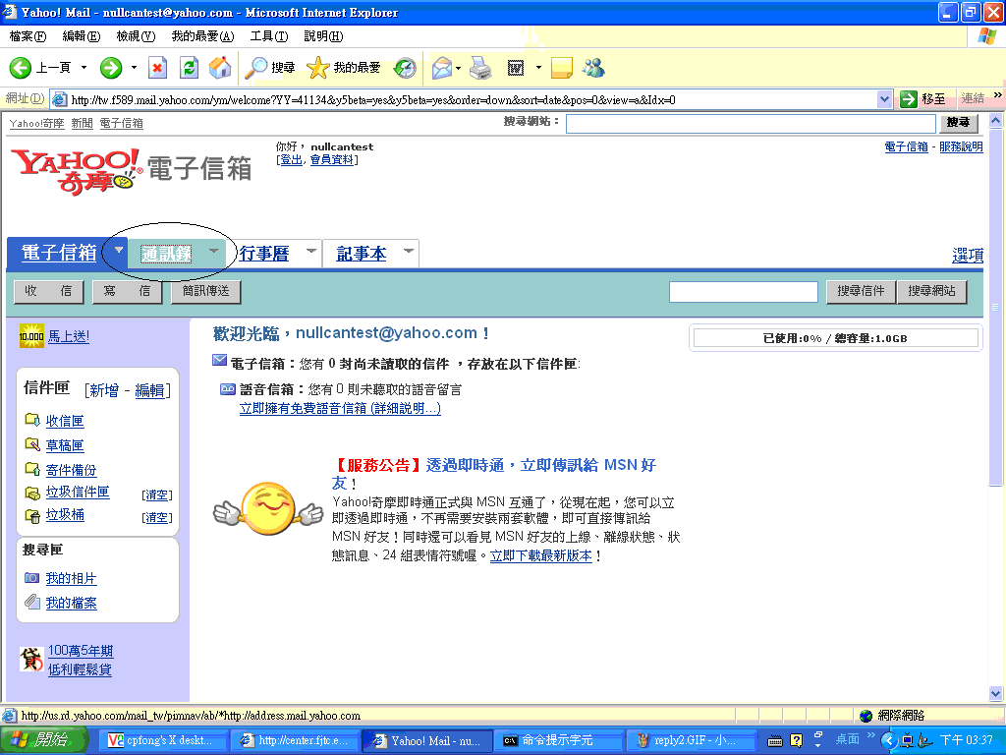Open the 收信匣 inbox folder
This screenshot has width=1006, height=755.
tap(65, 421)
